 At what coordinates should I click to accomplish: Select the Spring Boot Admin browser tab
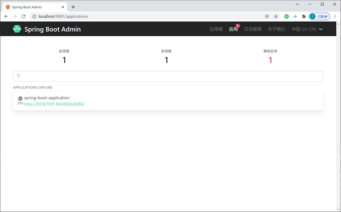click(x=35, y=7)
